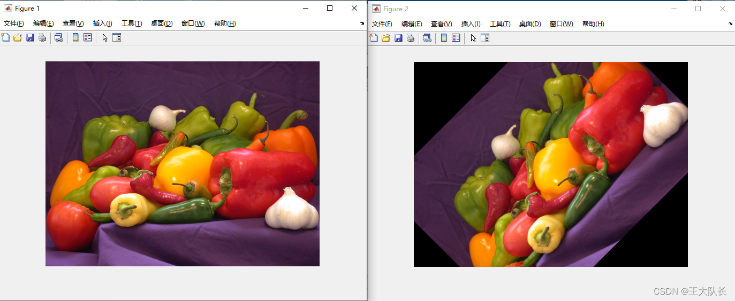Open Property Inspector in Figure 1 toolbar
Screen dimensions: 735x301
(117, 37)
